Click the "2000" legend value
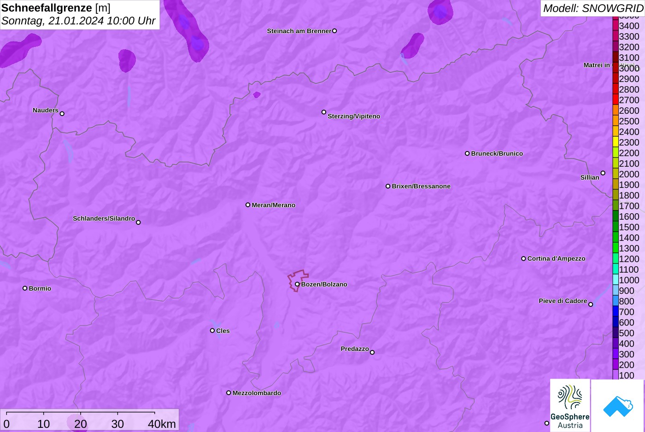The width and height of the screenshot is (645, 432). (629, 174)
